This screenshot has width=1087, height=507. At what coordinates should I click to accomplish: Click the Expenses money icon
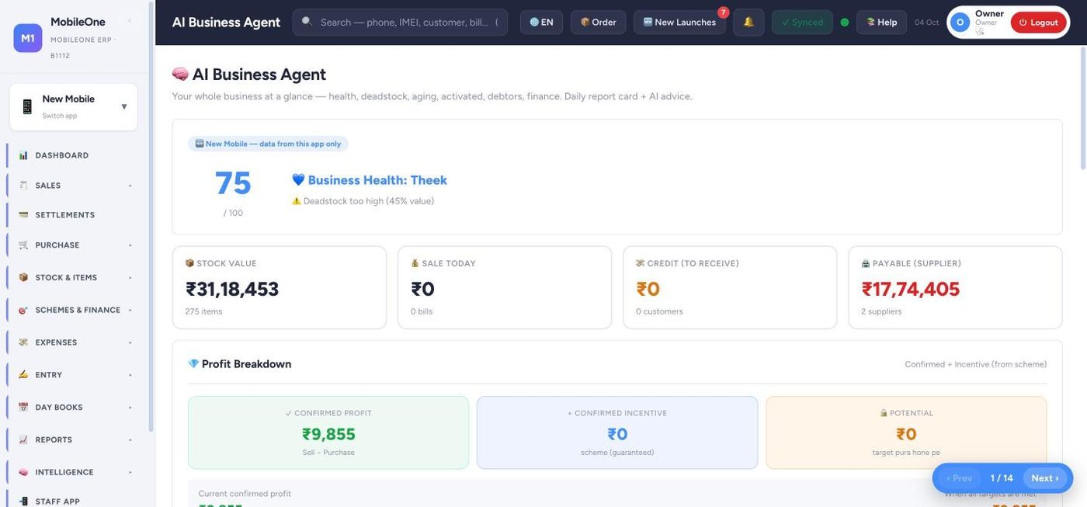23,342
